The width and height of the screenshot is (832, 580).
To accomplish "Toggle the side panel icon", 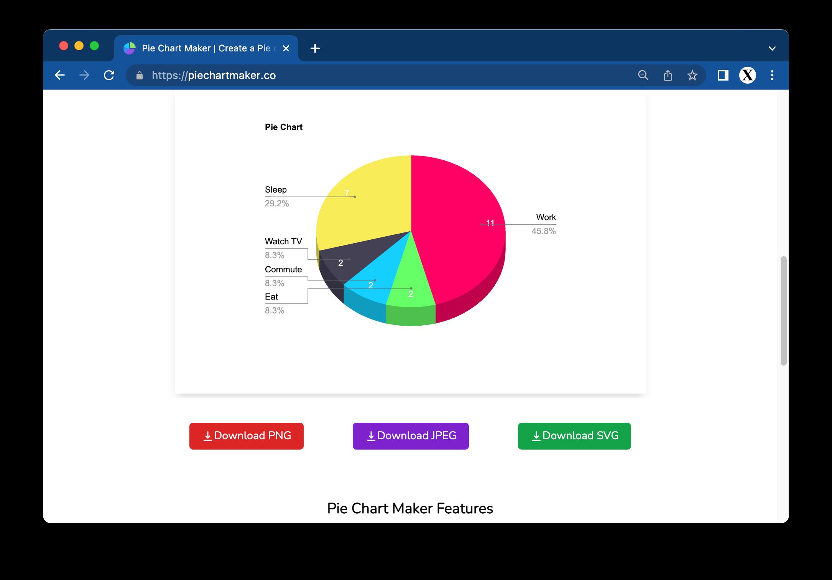I will [723, 75].
